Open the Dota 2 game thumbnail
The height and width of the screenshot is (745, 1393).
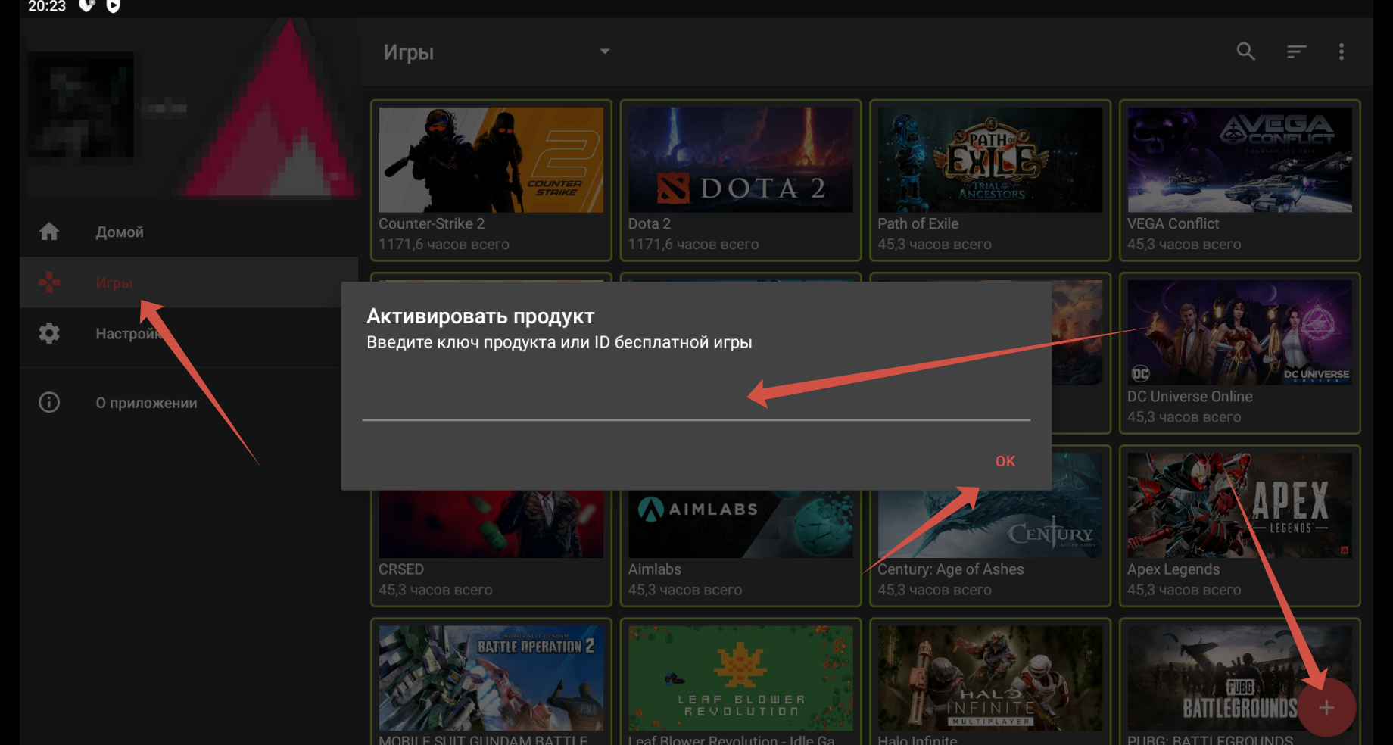(740, 160)
